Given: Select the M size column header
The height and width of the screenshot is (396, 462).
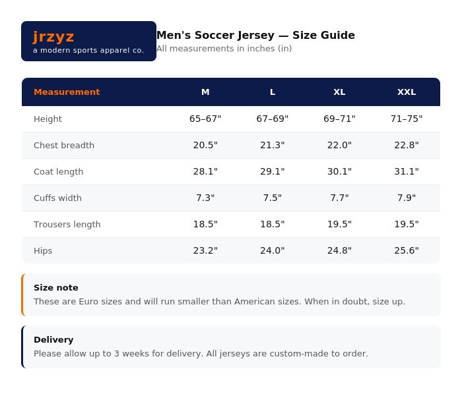Looking at the screenshot, I should (205, 92).
